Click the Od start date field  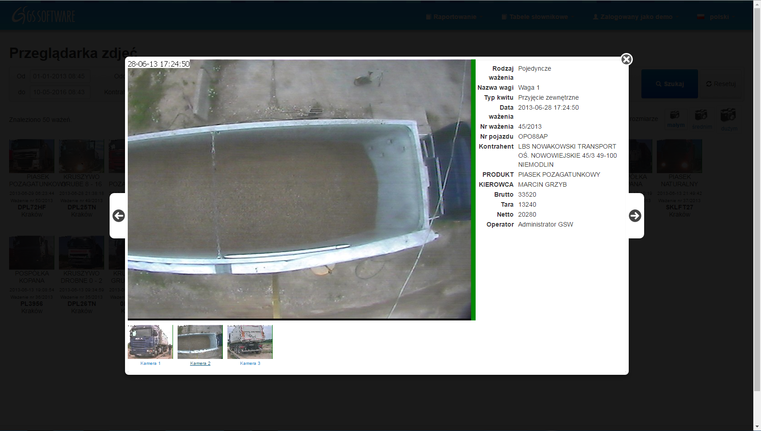pos(59,76)
